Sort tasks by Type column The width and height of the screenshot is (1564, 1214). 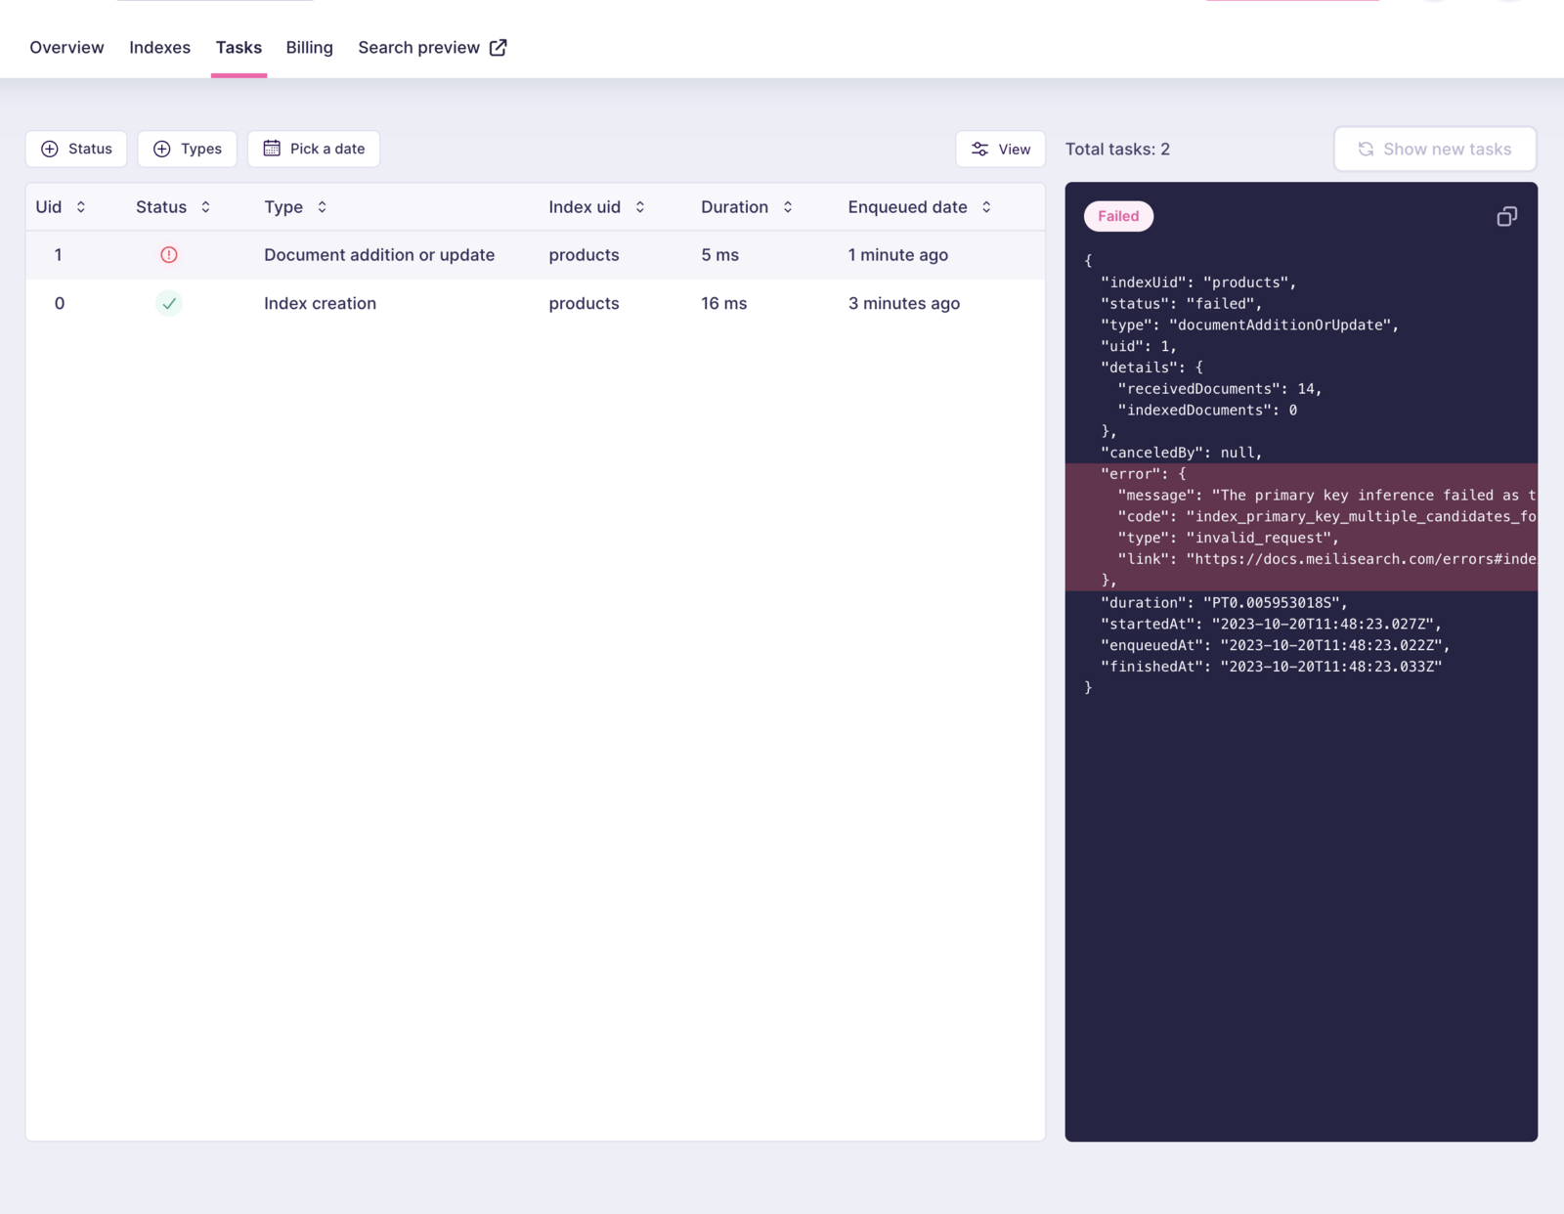[322, 207]
